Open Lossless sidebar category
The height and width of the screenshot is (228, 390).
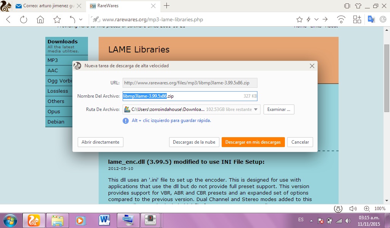(x=58, y=91)
